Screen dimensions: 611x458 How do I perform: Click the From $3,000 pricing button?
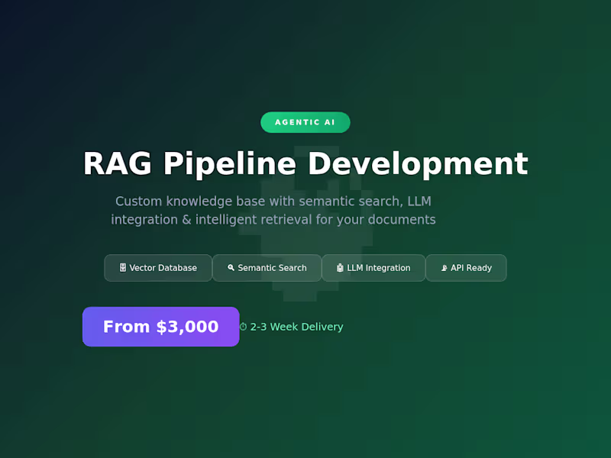[160, 327]
